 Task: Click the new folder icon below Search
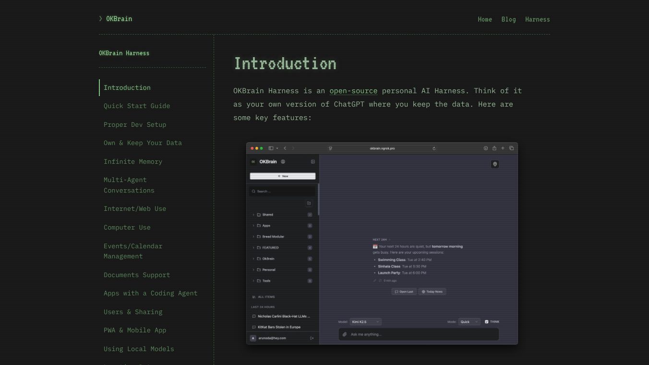click(x=309, y=203)
